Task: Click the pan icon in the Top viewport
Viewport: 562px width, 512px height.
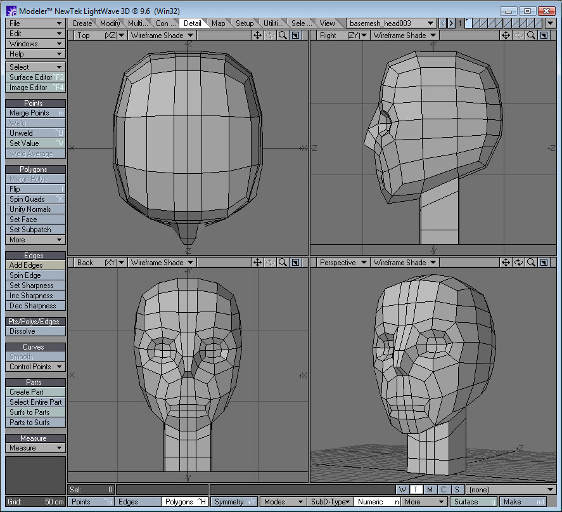Action: (257, 35)
